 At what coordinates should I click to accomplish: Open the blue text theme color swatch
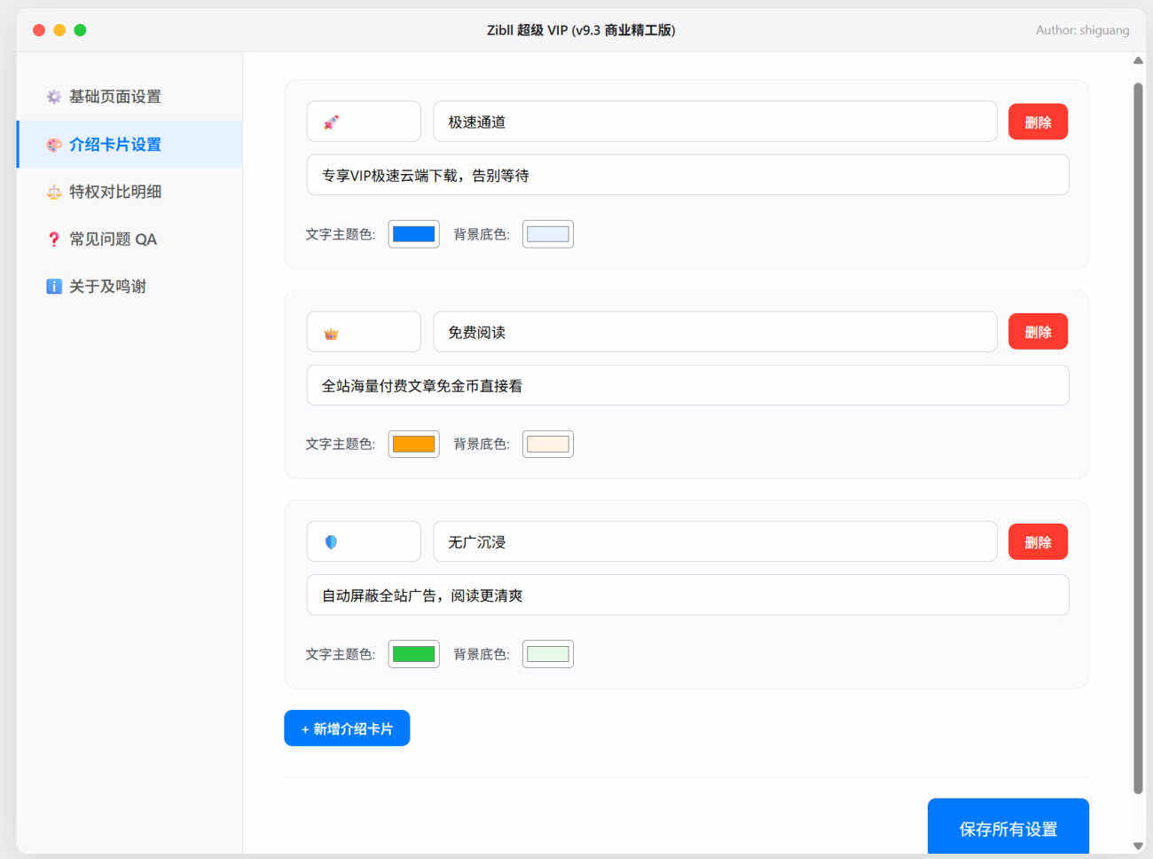click(413, 234)
